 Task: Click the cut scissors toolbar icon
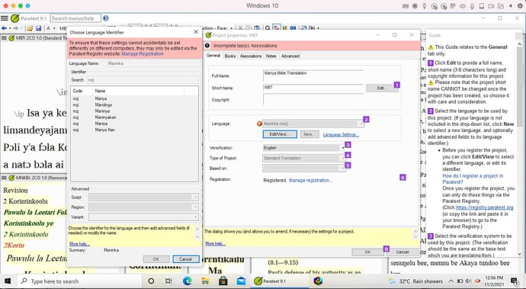pos(240,28)
